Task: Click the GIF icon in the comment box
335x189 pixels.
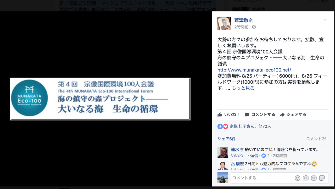Action: click(314, 178)
